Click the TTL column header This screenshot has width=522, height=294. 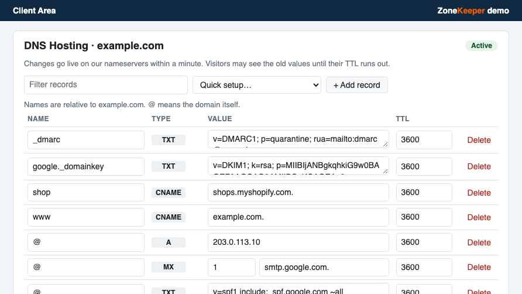403,119
